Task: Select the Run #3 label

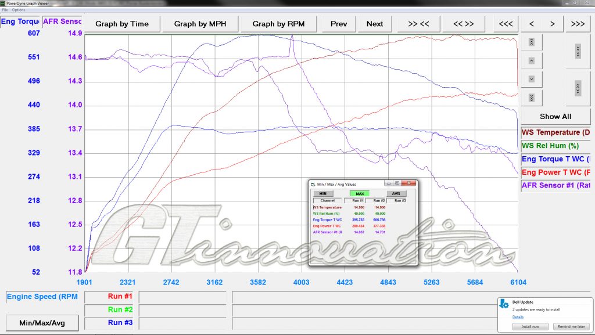Action: click(110, 322)
